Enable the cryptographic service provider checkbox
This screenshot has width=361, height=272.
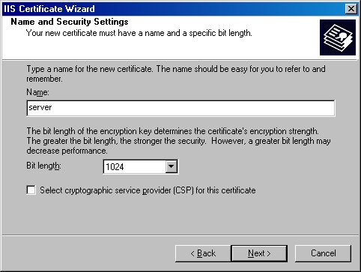pyautogui.click(x=31, y=190)
